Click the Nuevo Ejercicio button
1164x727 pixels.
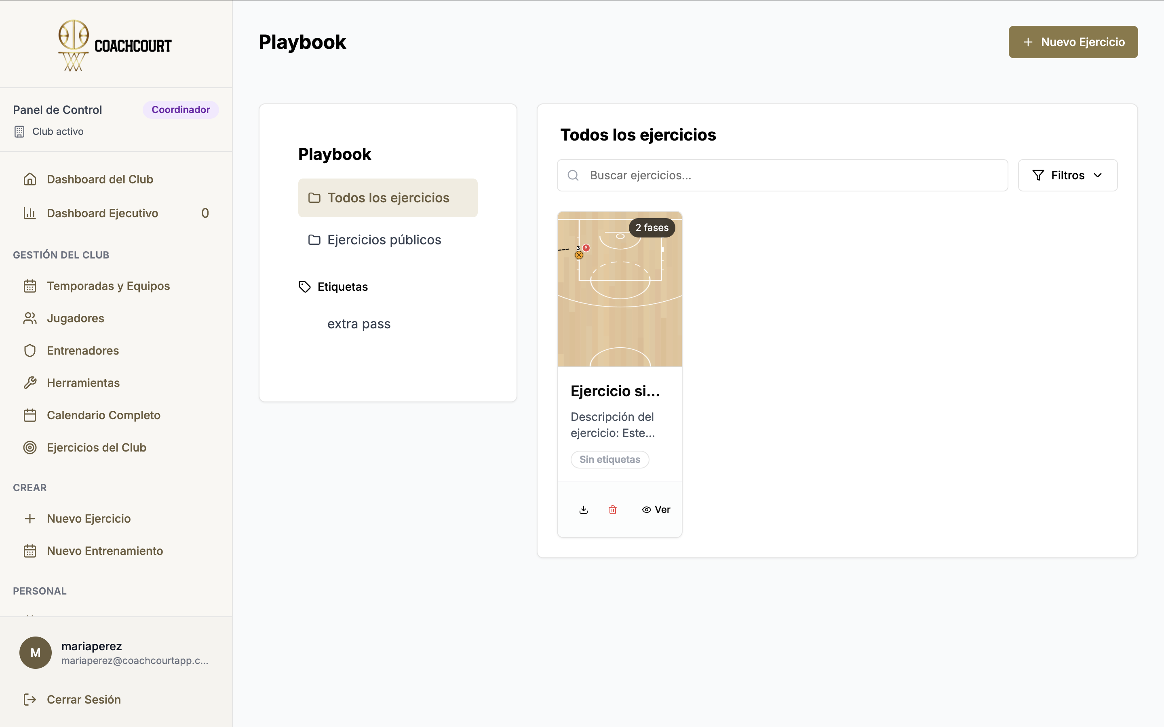coord(1073,41)
